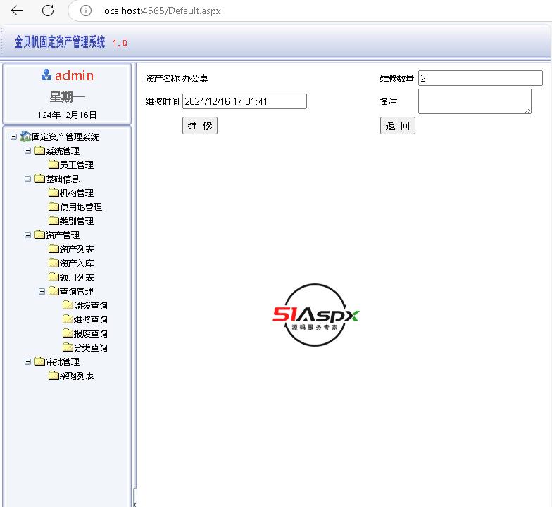Click the 类别管理 folder icon
This screenshot has height=507, width=552.
pos(54,221)
